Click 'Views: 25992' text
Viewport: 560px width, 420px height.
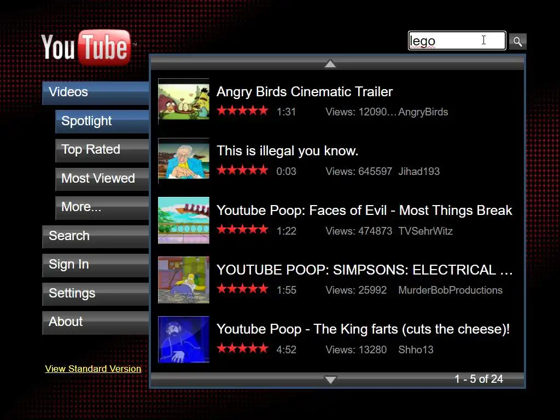[x=355, y=290]
